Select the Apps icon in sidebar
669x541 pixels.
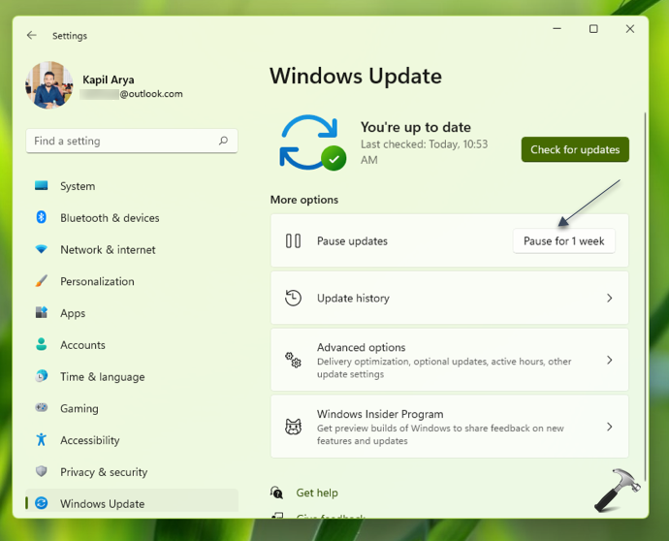(x=42, y=312)
